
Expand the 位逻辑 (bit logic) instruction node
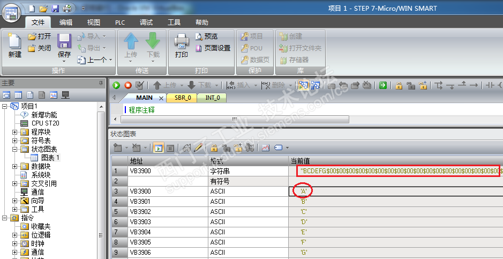point(15,235)
